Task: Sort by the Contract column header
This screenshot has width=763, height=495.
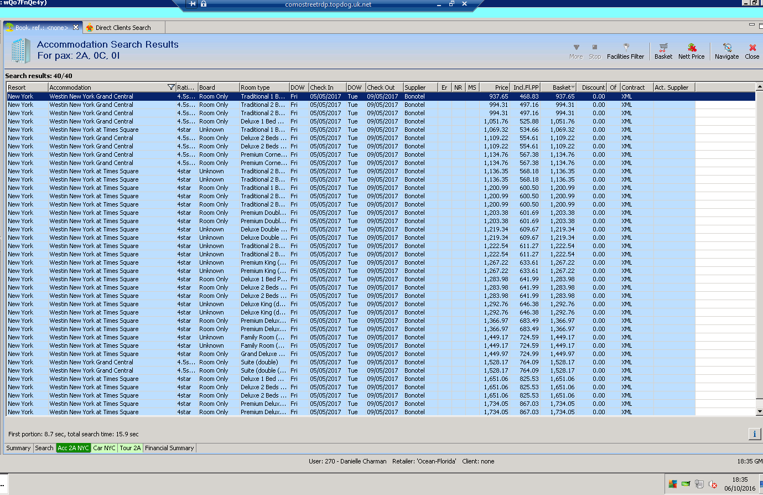Action: [636, 87]
